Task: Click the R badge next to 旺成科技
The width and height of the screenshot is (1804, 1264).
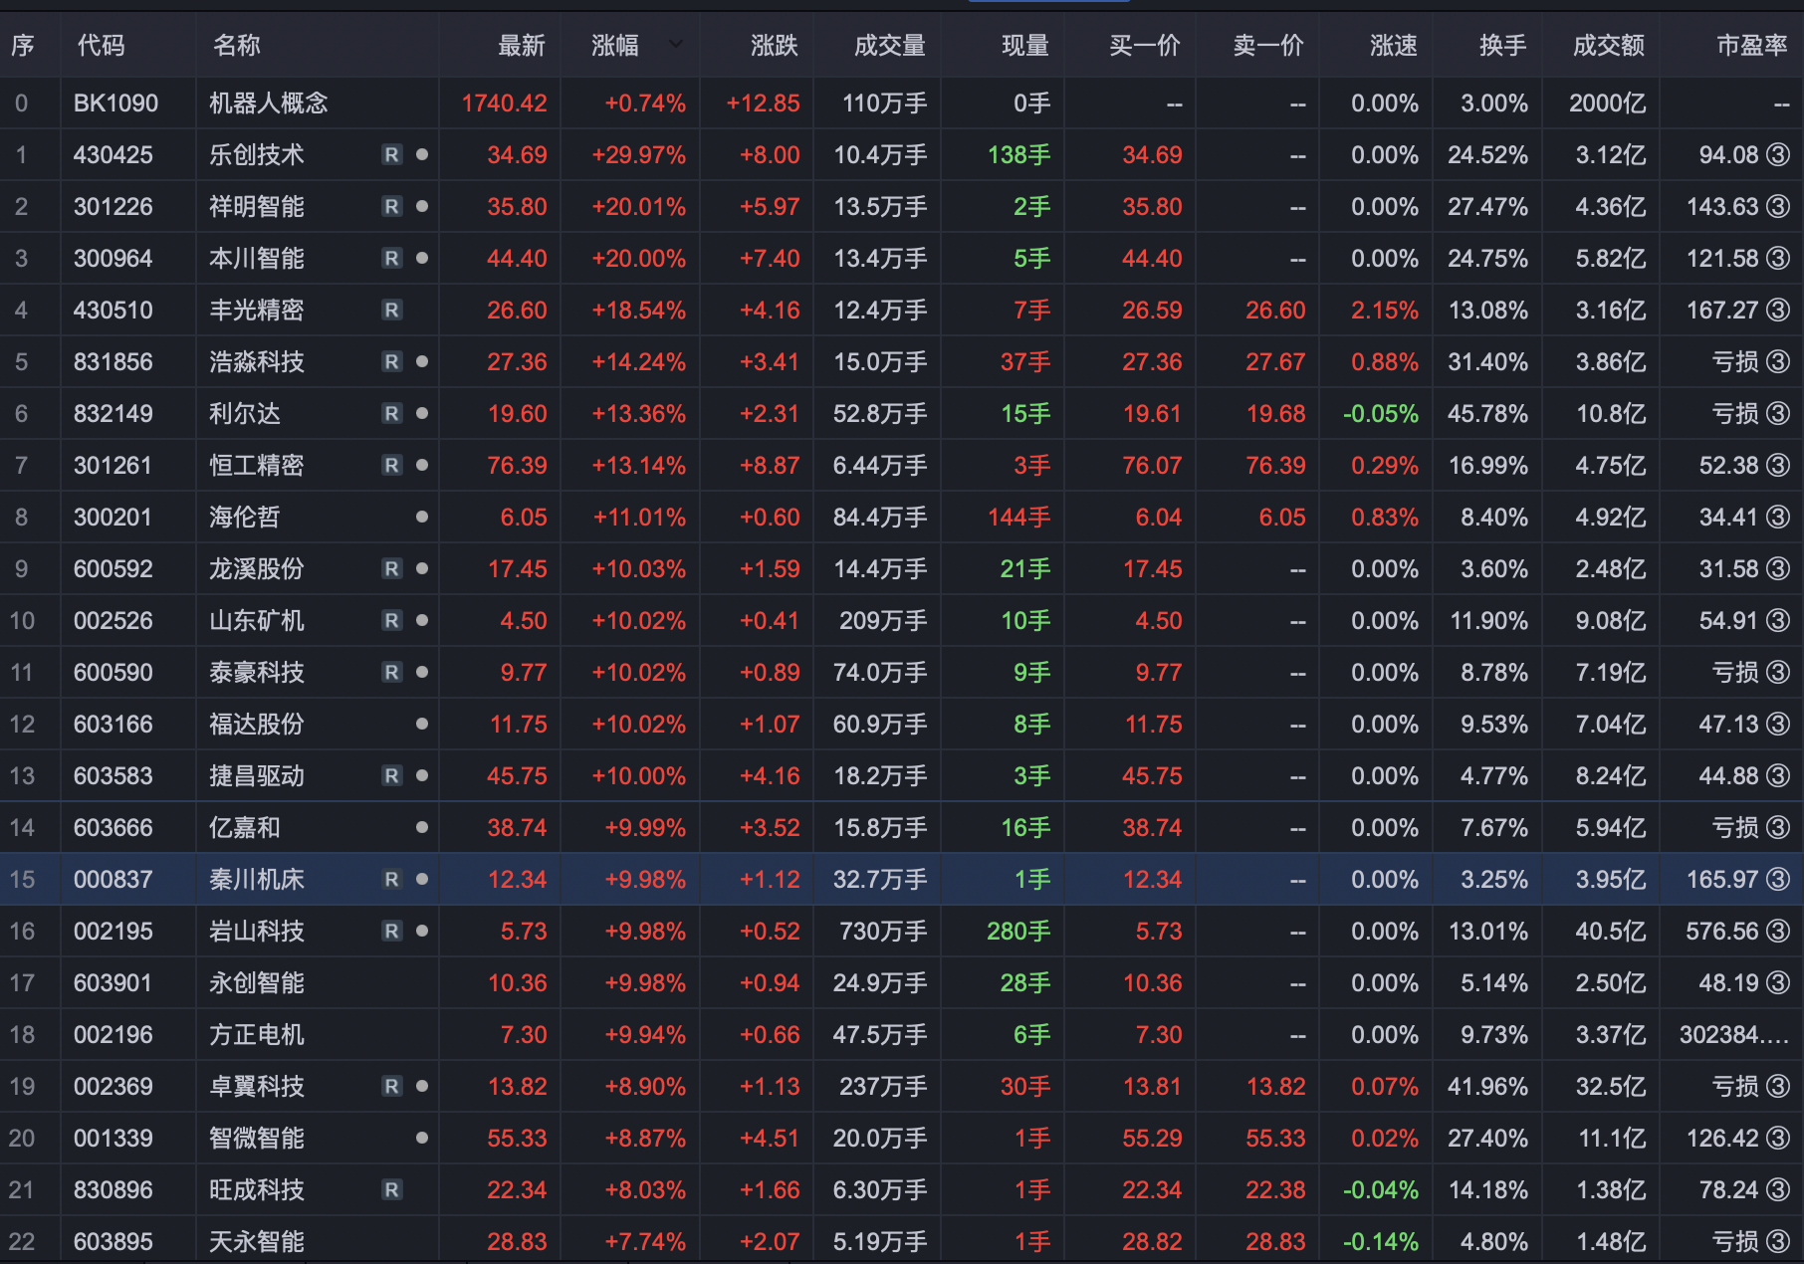Action: (392, 1190)
